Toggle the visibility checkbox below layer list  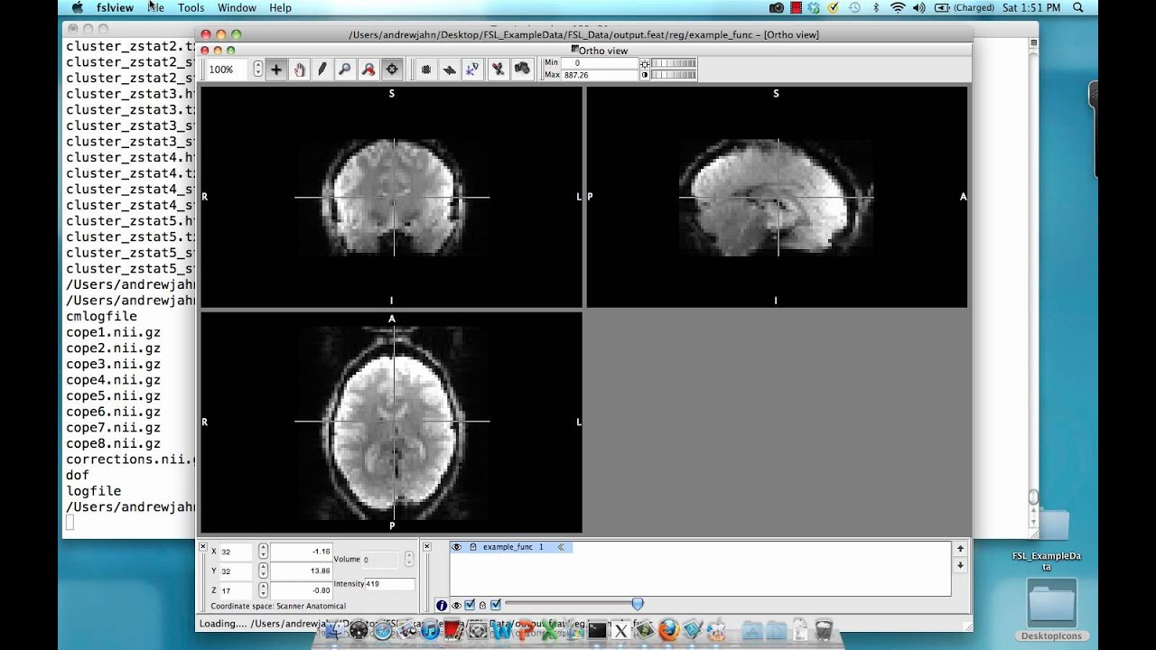(x=470, y=606)
